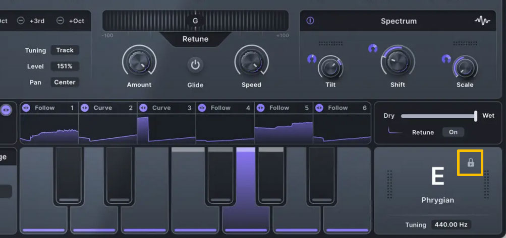Open the Tuning Track dropdown

tap(65, 50)
